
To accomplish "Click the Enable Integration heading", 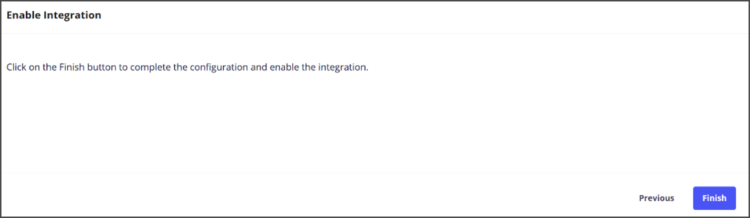I will pos(54,15).
